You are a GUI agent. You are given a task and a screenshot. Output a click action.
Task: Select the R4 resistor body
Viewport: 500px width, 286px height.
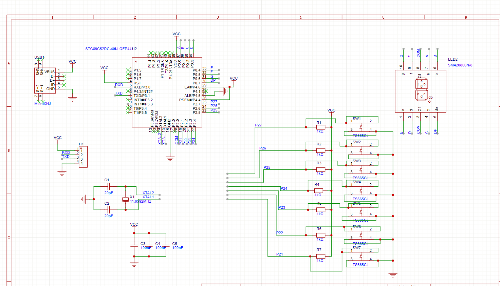[318, 191]
